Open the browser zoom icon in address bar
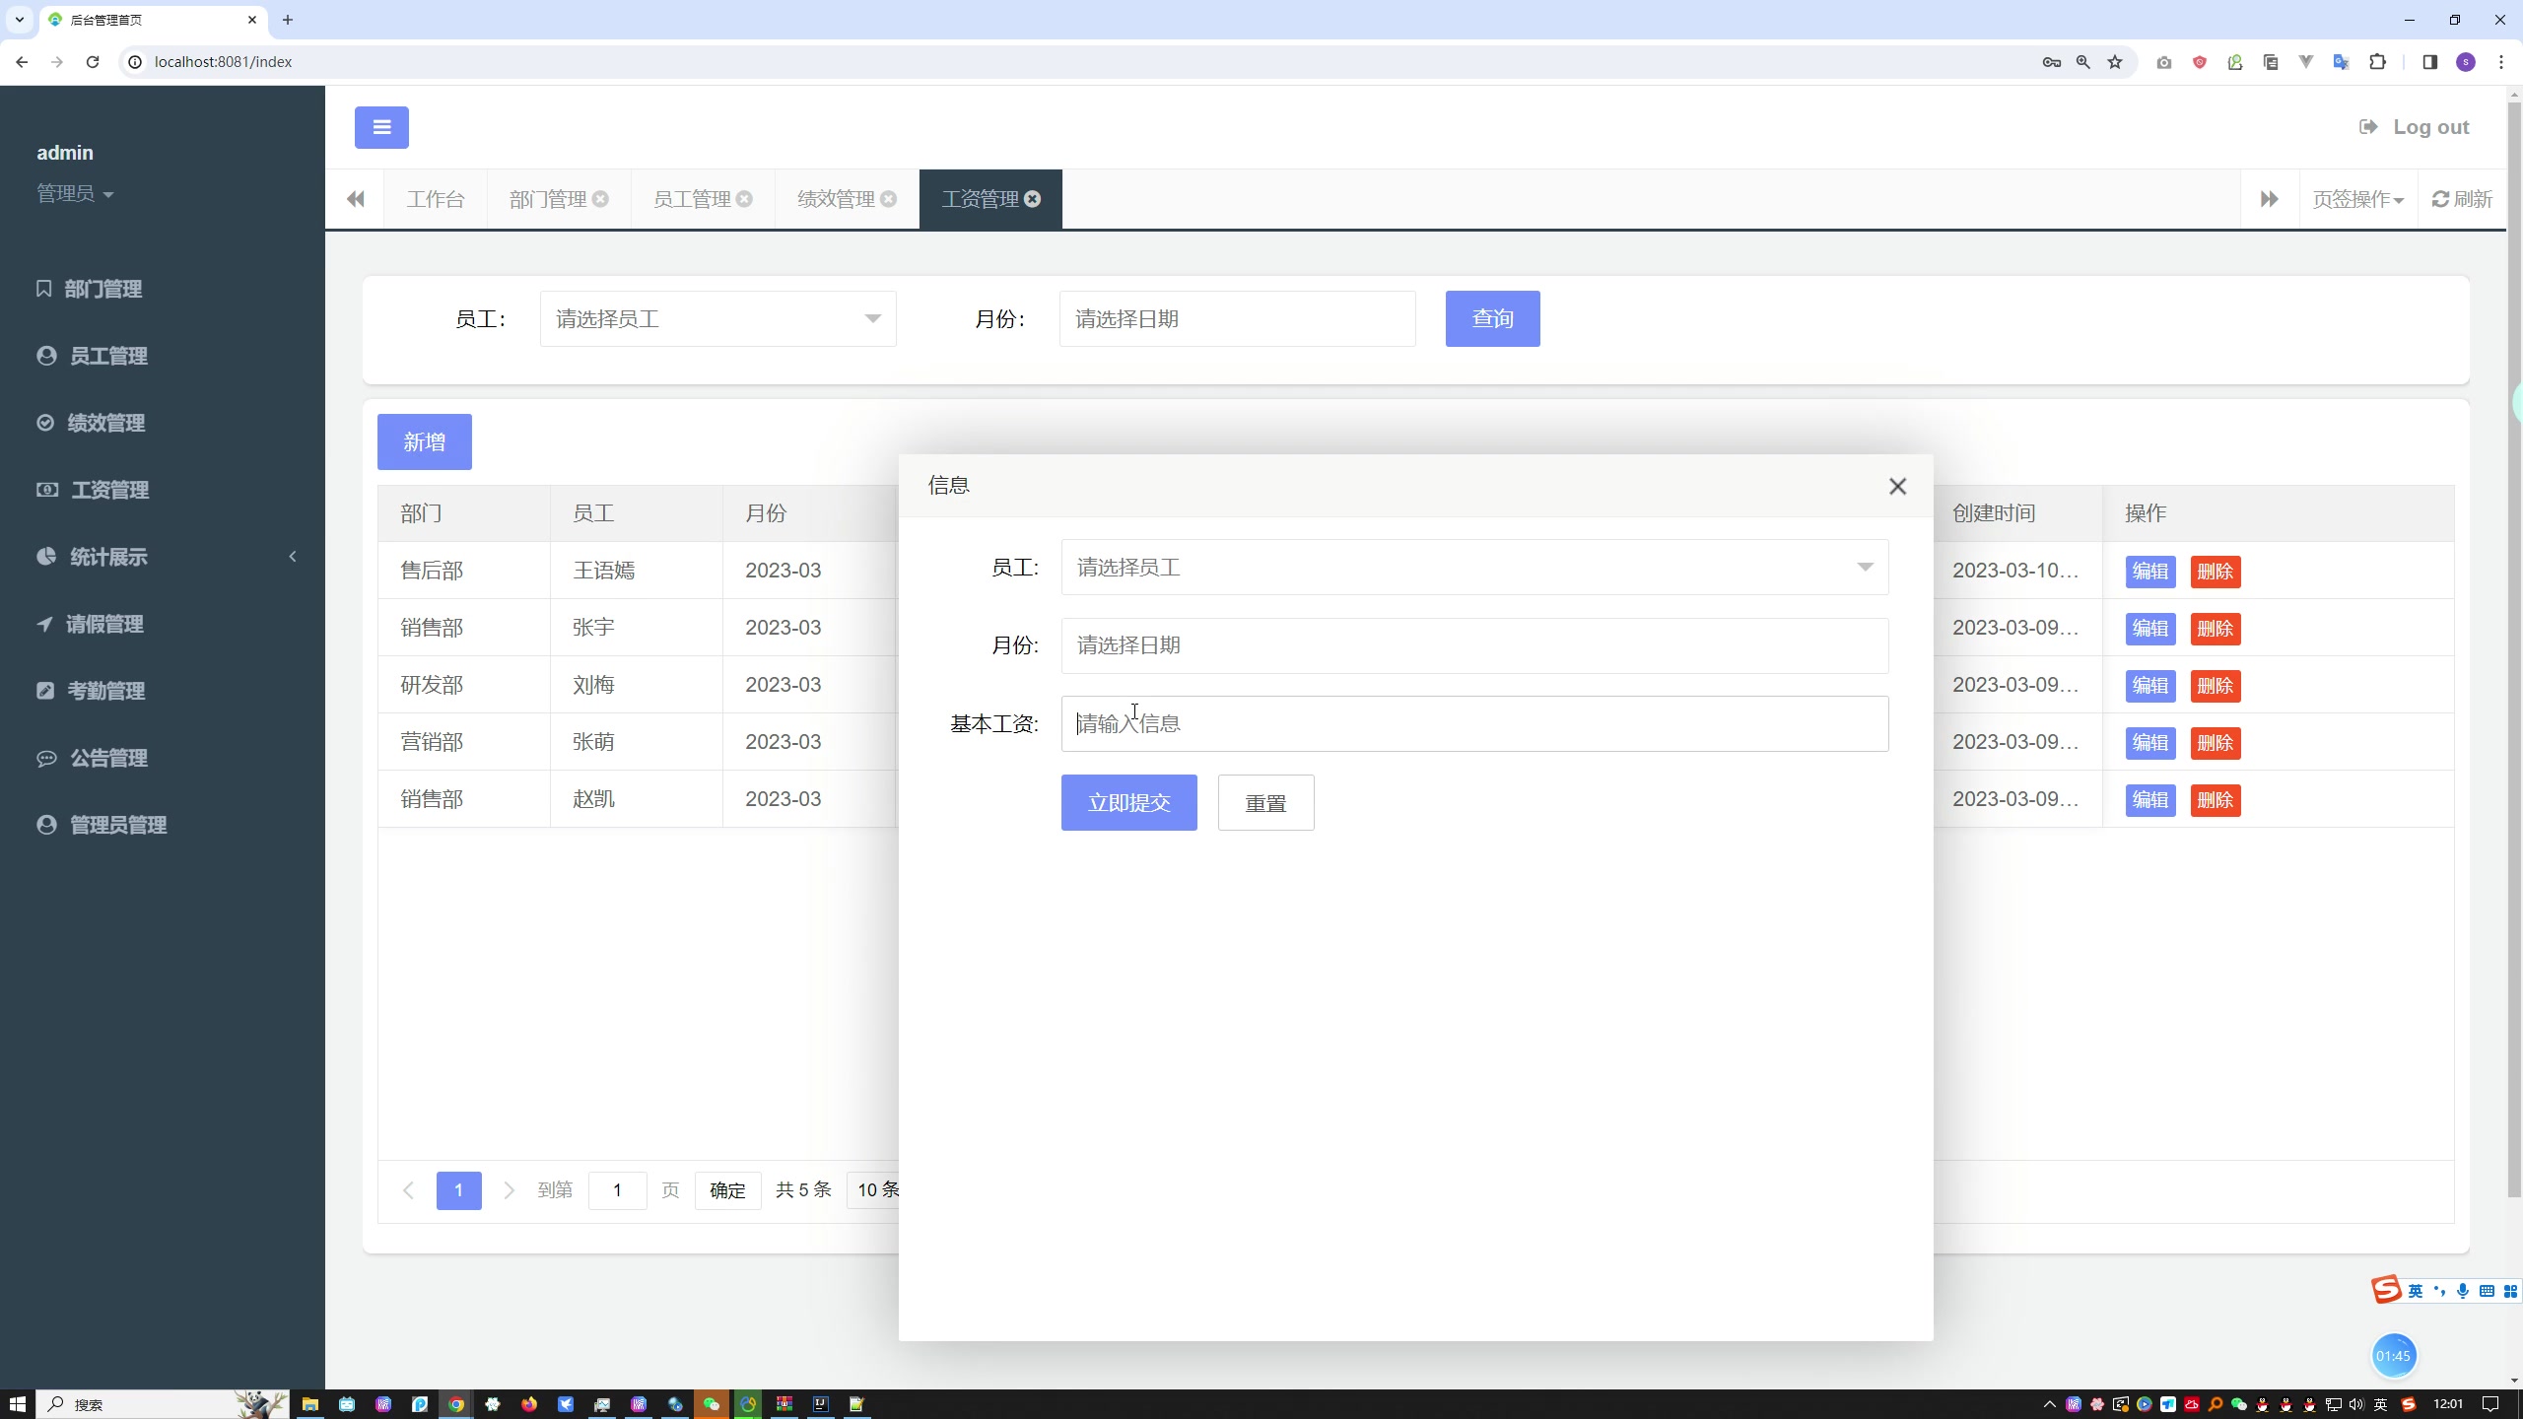The image size is (2523, 1419). click(x=2082, y=61)
